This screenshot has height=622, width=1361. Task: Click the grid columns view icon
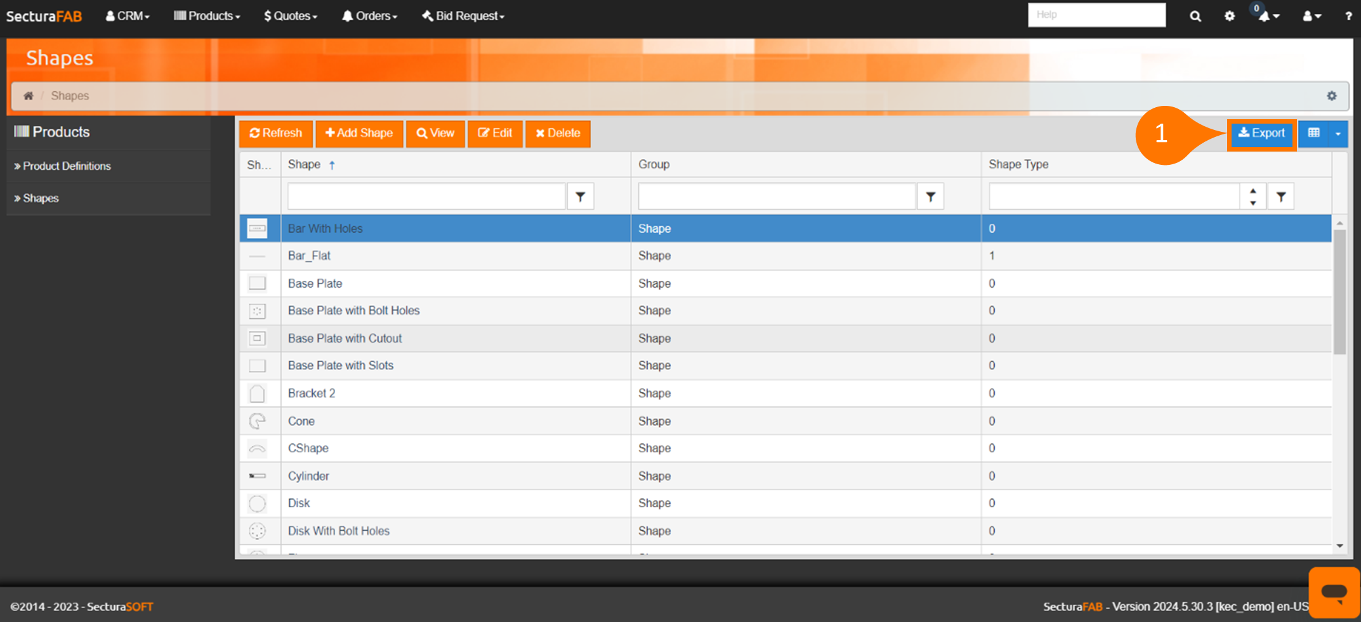(x=1313, y=133)
